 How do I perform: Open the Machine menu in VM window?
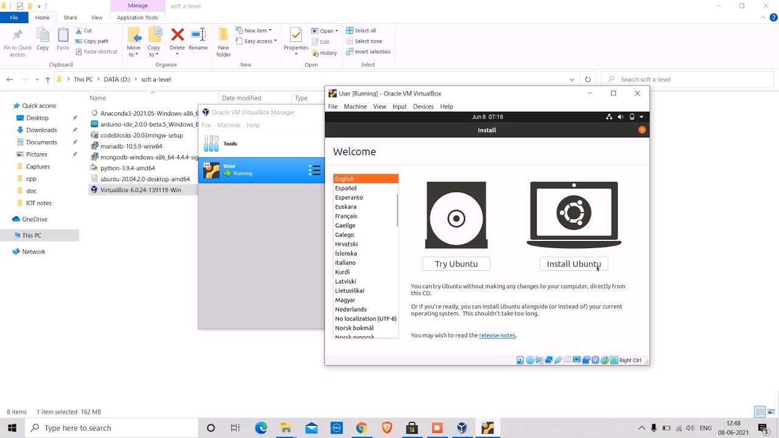point(355,106)
